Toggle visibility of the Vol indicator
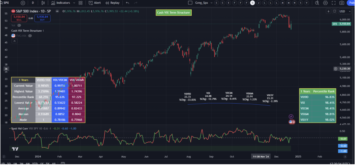This screenshot has height=166, width=355. 19,25
